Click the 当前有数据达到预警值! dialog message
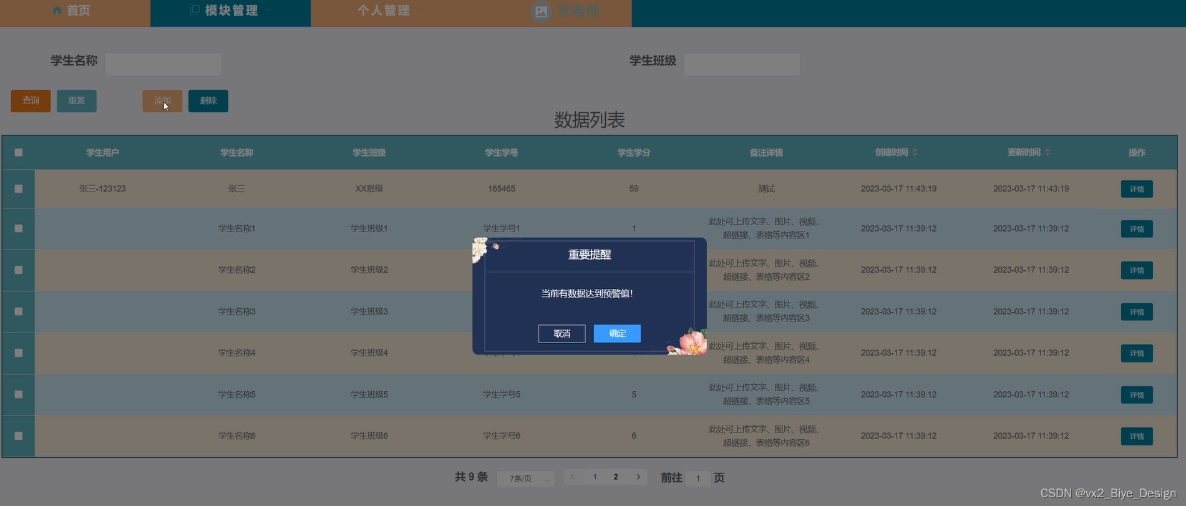The image size is (1186, 506). click(x=587, y=293)
